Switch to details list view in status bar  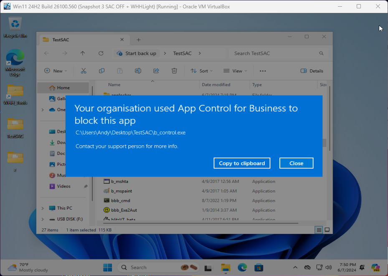click(x=319, y=230)
